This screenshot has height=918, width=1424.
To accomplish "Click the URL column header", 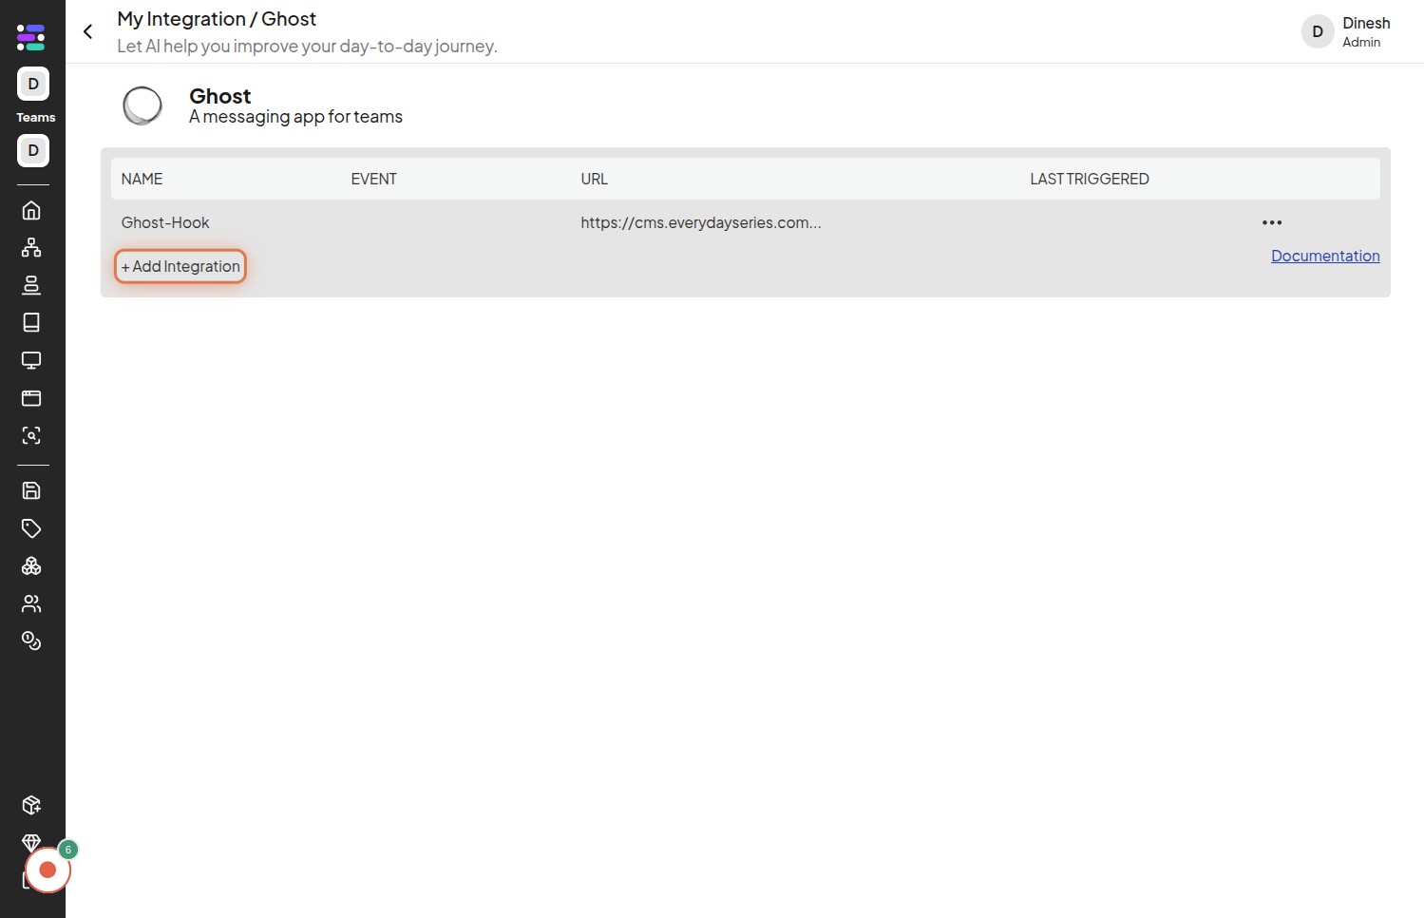I will (x=594, y=179).
